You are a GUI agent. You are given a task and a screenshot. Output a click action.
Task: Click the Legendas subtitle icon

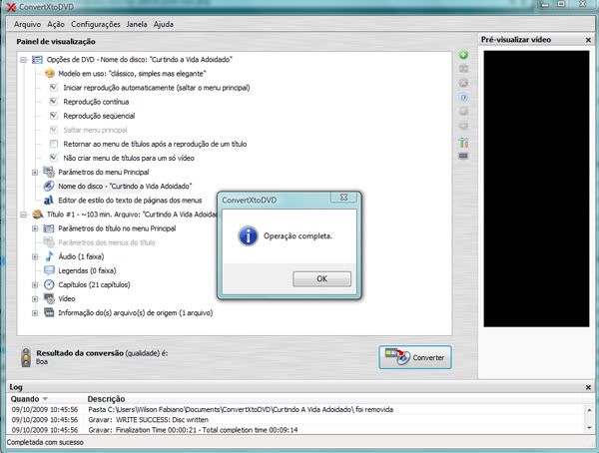click(x=49, y=270)
